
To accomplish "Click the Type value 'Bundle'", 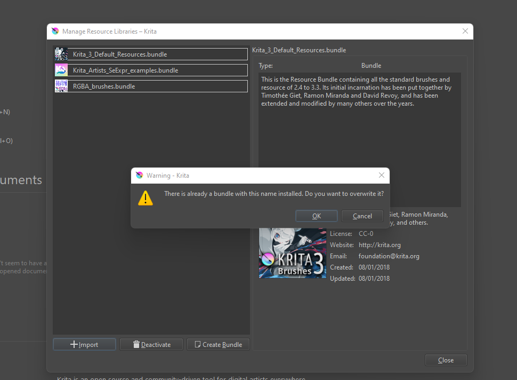I will point(371,66).
